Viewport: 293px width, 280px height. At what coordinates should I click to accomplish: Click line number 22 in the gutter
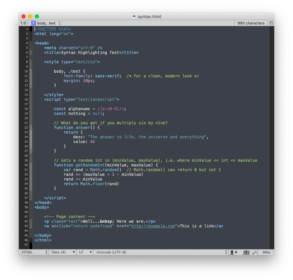26,128
